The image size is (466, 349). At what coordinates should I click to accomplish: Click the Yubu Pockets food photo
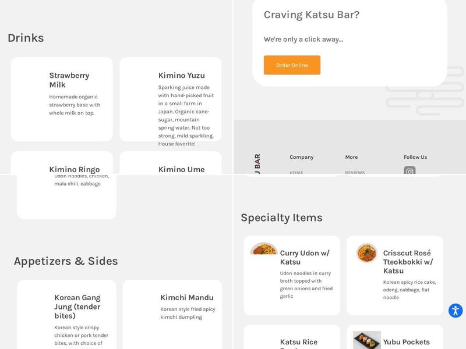click(367, 340)
